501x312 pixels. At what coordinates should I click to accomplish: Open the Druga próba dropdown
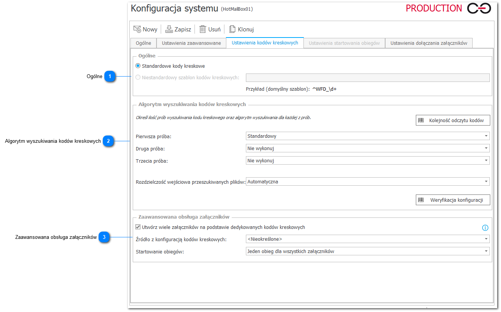point(368,148)
